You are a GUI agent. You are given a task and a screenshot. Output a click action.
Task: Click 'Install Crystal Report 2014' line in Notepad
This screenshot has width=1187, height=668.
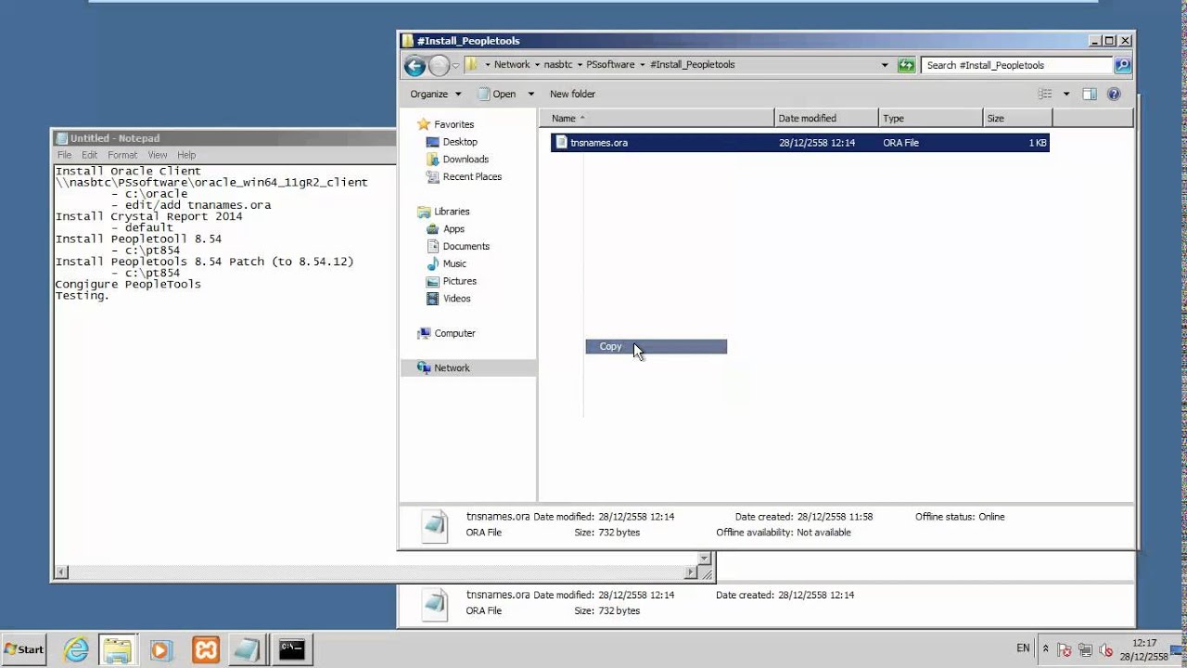[148, 216]
